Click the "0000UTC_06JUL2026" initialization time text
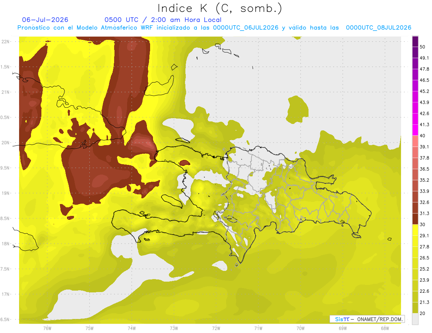 click(x=246, y=28)
